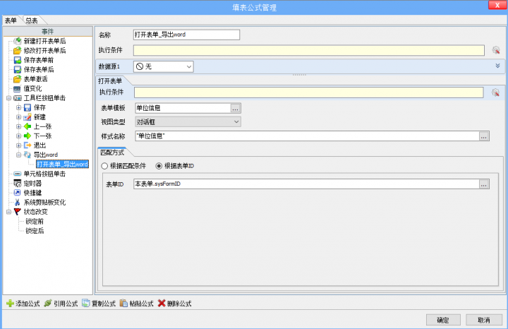Expand the 保存 tree node
This screenshot has height=329, width=508.
[x=19, y=107]
